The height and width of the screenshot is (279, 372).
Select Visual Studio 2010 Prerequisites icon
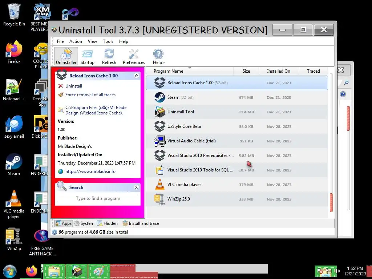(x=160, y=155)
